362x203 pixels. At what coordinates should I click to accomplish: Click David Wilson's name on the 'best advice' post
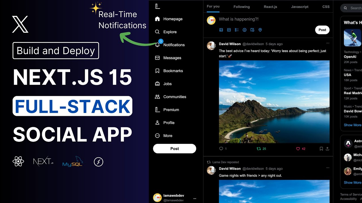click(230, 44)
